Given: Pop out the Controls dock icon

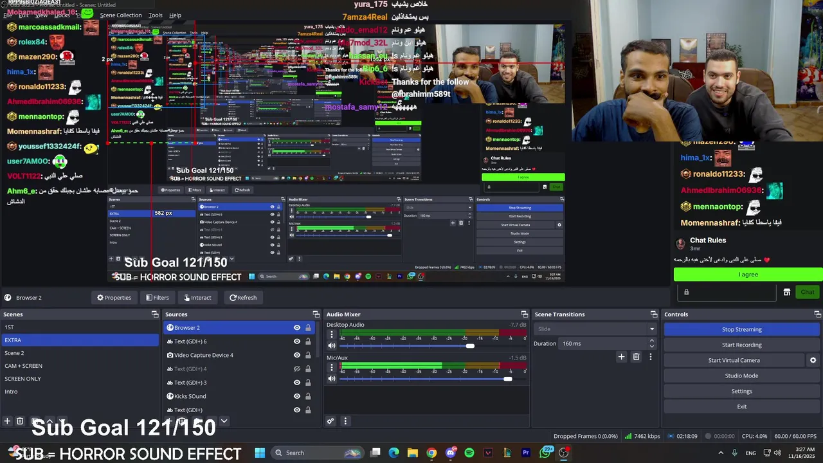Looking at the screenshot, I should tap(818, 314).
